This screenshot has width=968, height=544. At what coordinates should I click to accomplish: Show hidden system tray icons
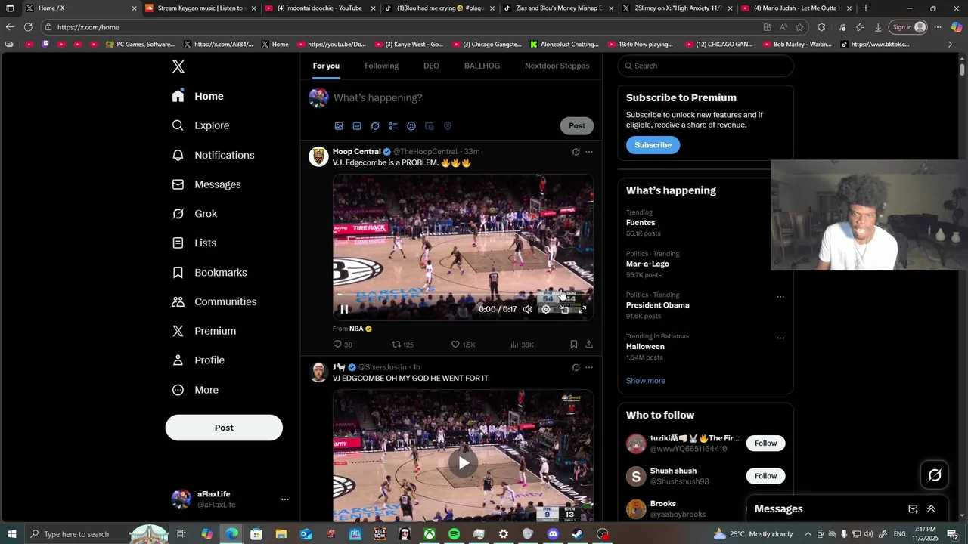click(808, 534)
